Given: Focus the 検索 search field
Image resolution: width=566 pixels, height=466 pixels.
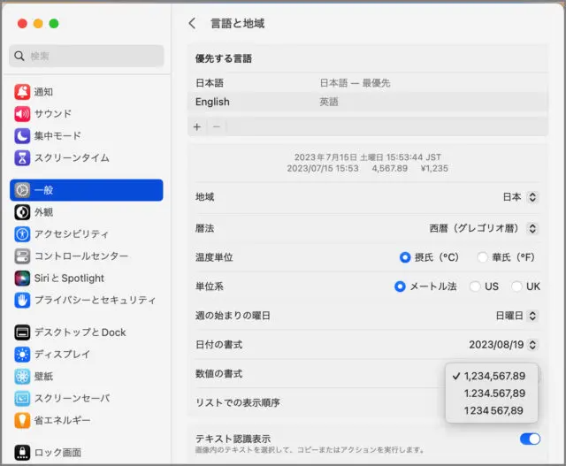Looking at the screenshot, I should click(87, 56).
